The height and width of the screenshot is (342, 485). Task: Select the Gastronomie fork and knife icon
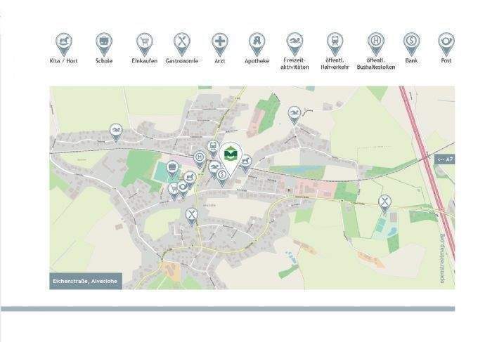(x=182, y=43)
